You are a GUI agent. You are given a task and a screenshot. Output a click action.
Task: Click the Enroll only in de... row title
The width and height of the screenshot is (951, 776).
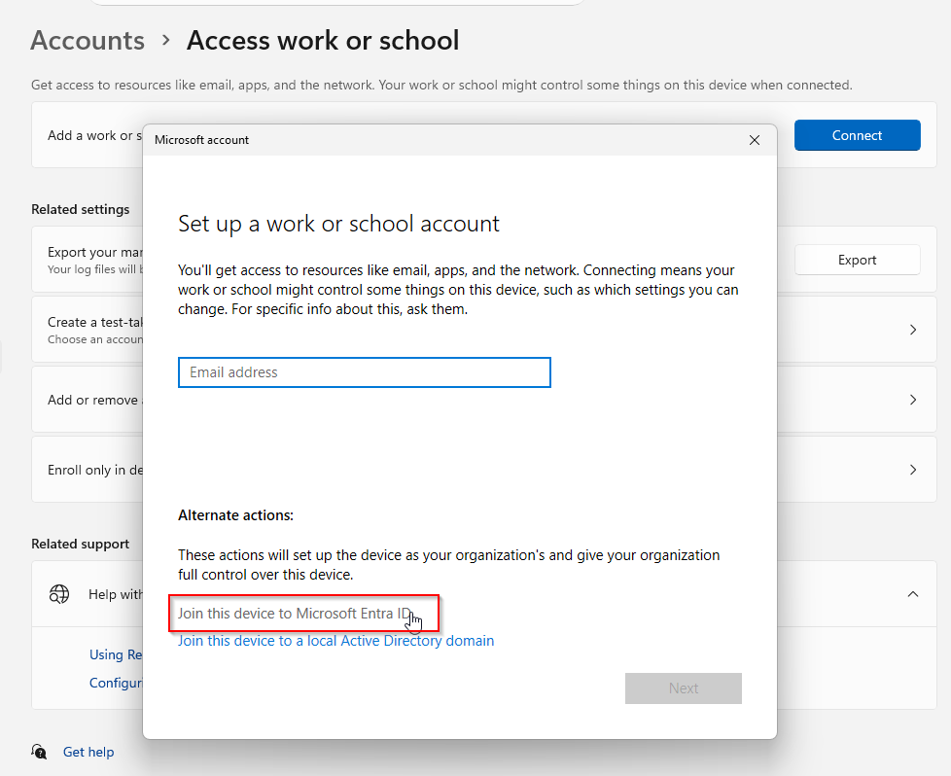tap(95, 470)
